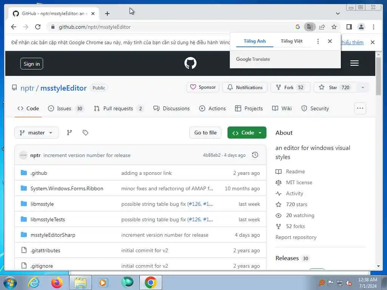The image size is (387, 290).
Task: Click the Go to file button
Action: click(205, 133)
